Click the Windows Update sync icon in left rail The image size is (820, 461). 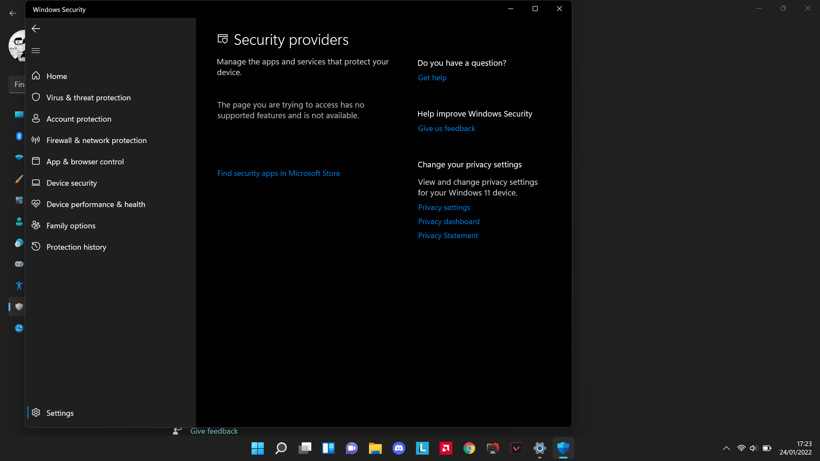click(x=19, y=328)
